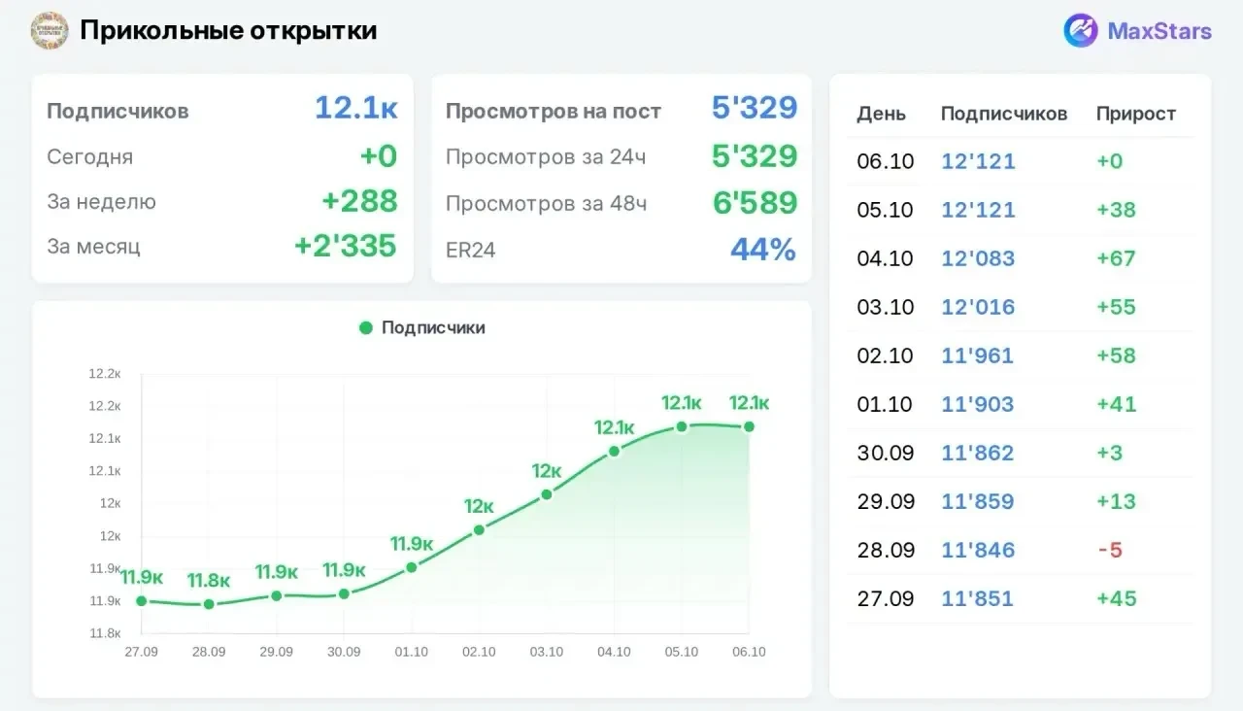This screenshot has height=711, width=1243.
Task: Click the chart data point above 29.09
Action: pos(277,595)
